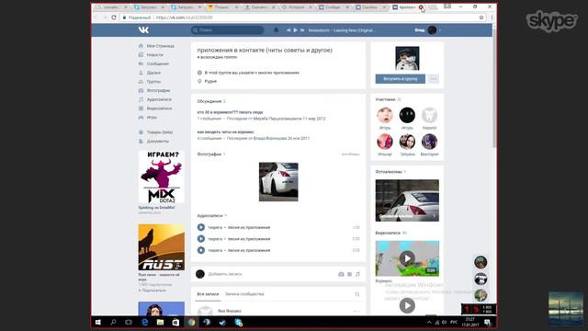Launch Microsoft Edge from taskbar
588x331 pixels.
point(145,323)
